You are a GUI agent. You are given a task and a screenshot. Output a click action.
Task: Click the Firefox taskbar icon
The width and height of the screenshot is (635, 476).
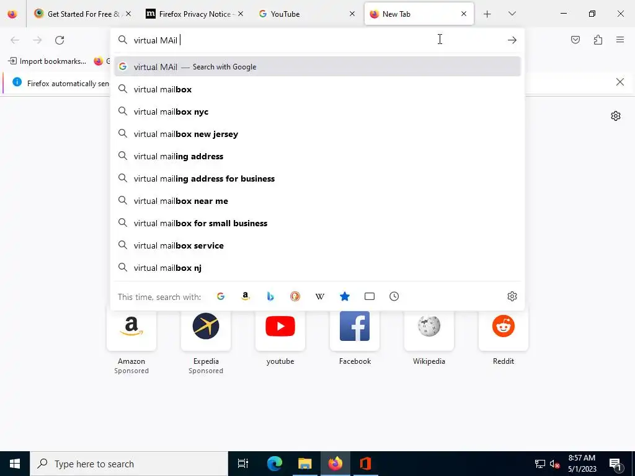(335, 464)
